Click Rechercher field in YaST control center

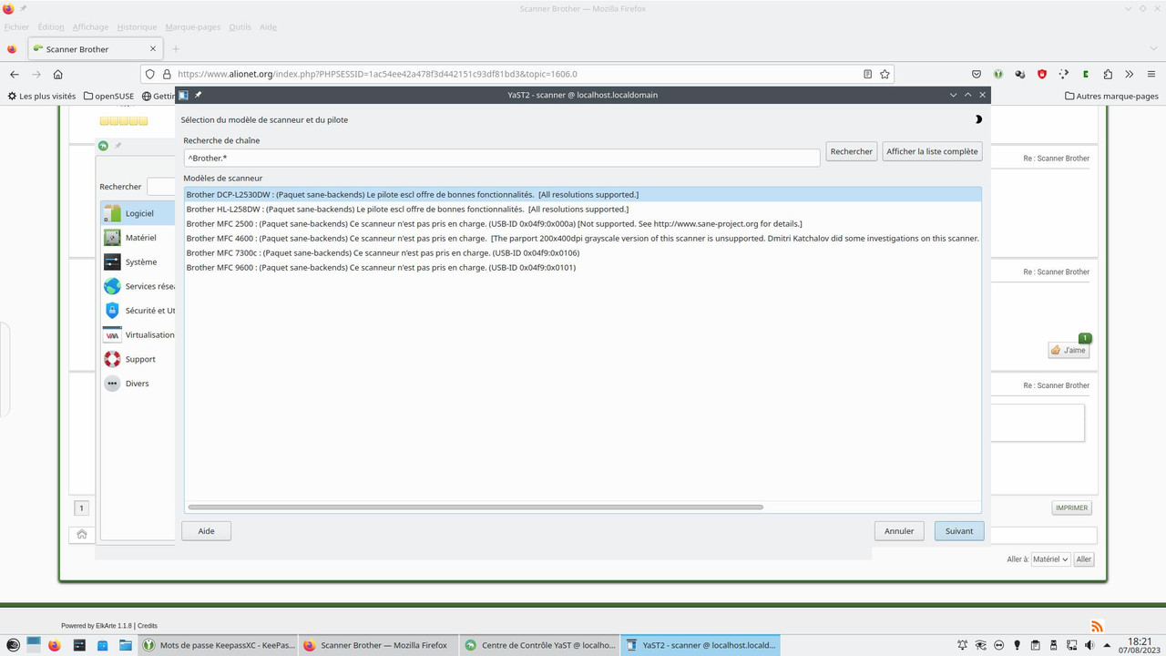point(160,187)
